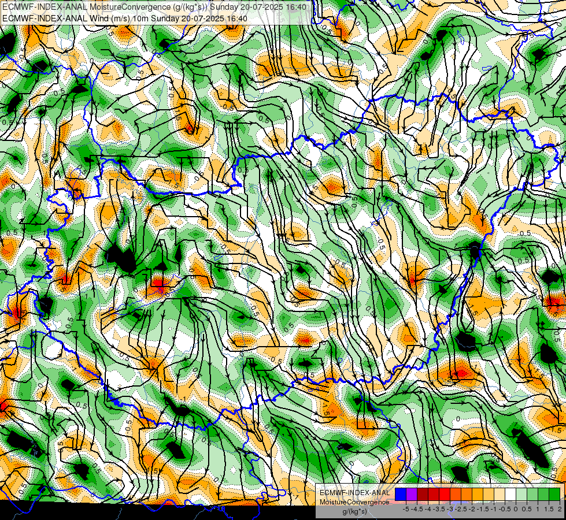
Task: Select the light green swatch between 0.5 and 1
Action: (x=532, y=494)
